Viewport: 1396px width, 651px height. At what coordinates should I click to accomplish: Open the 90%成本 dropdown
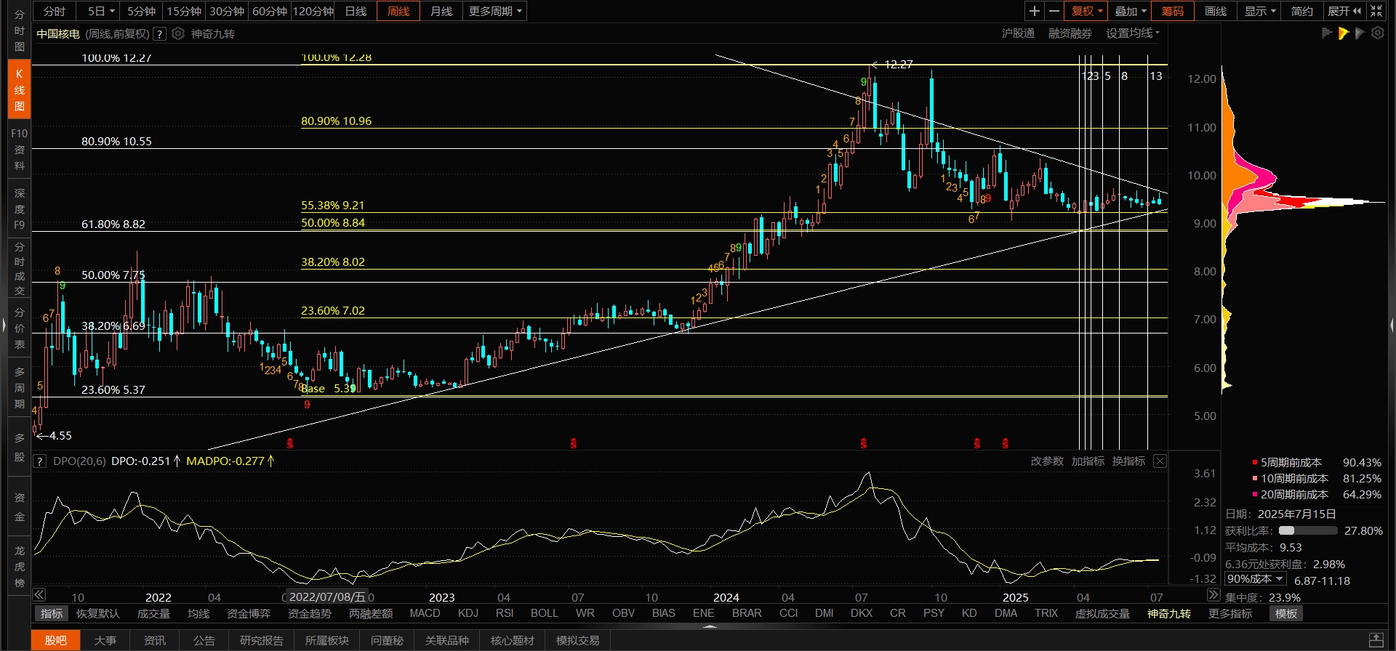[x=1256, y=579]
